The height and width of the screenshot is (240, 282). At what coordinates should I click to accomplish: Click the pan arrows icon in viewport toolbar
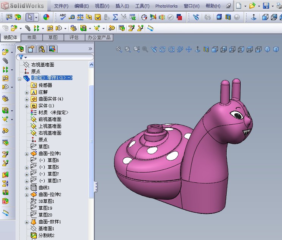pos(189,49)
